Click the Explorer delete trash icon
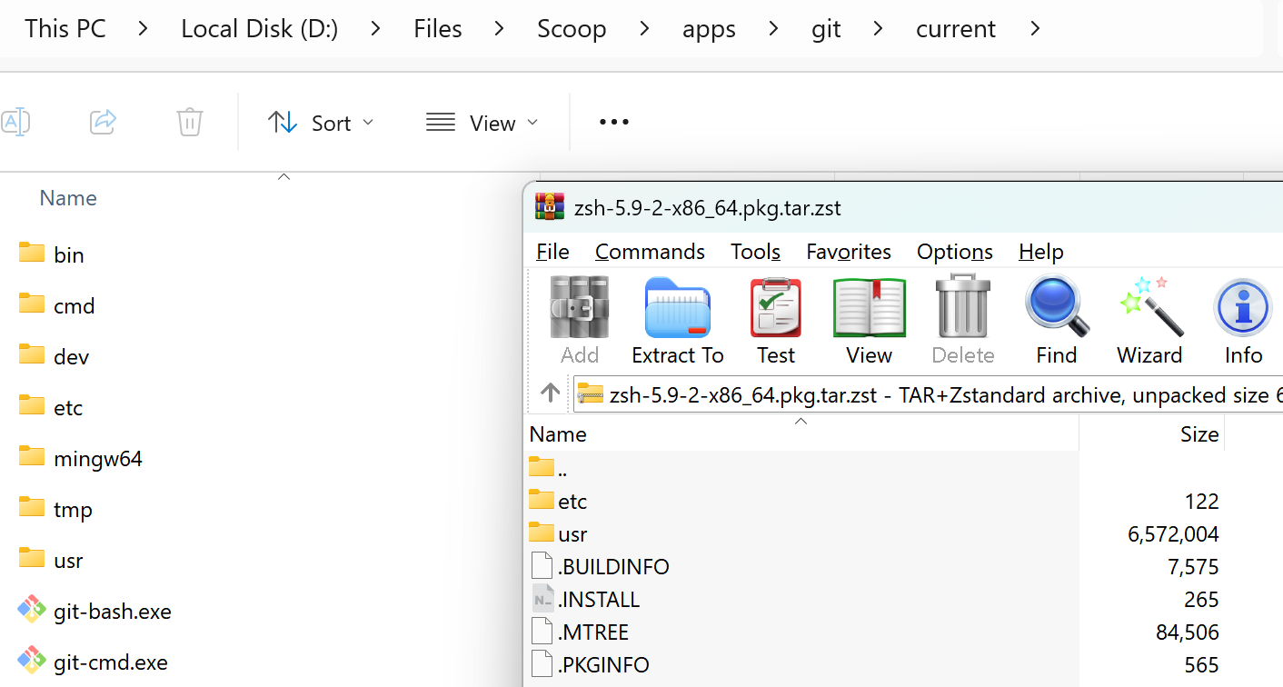 click(189, 122)
